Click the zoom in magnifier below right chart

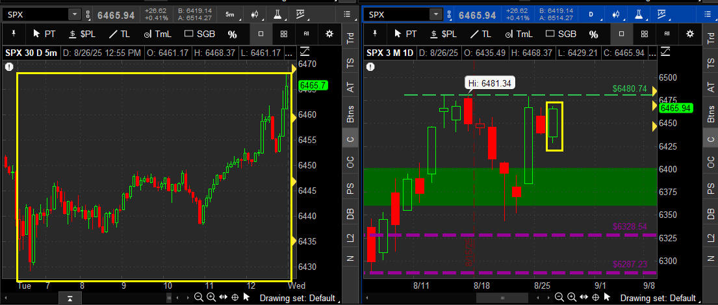pyautogui.click(x=571, y=297)
